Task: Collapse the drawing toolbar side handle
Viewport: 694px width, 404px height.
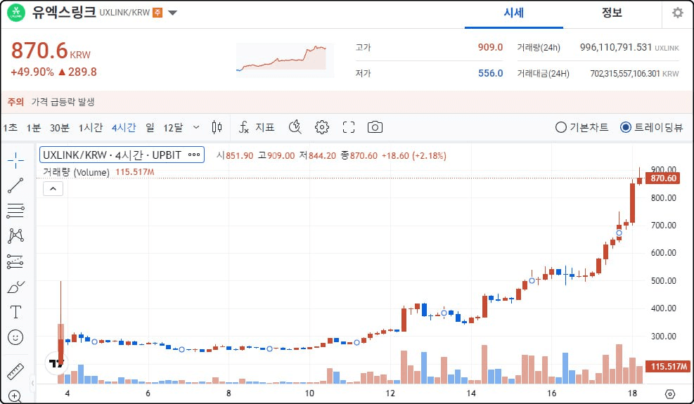Action: pos(32,383)
